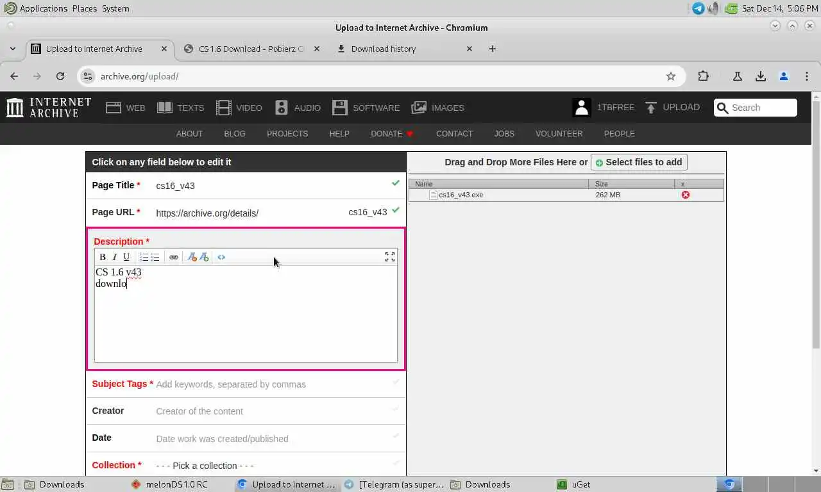The image size is (821, 492).
Task: Open the tab search dropdown
Action: pyautogui.click(x=13, y=49)
